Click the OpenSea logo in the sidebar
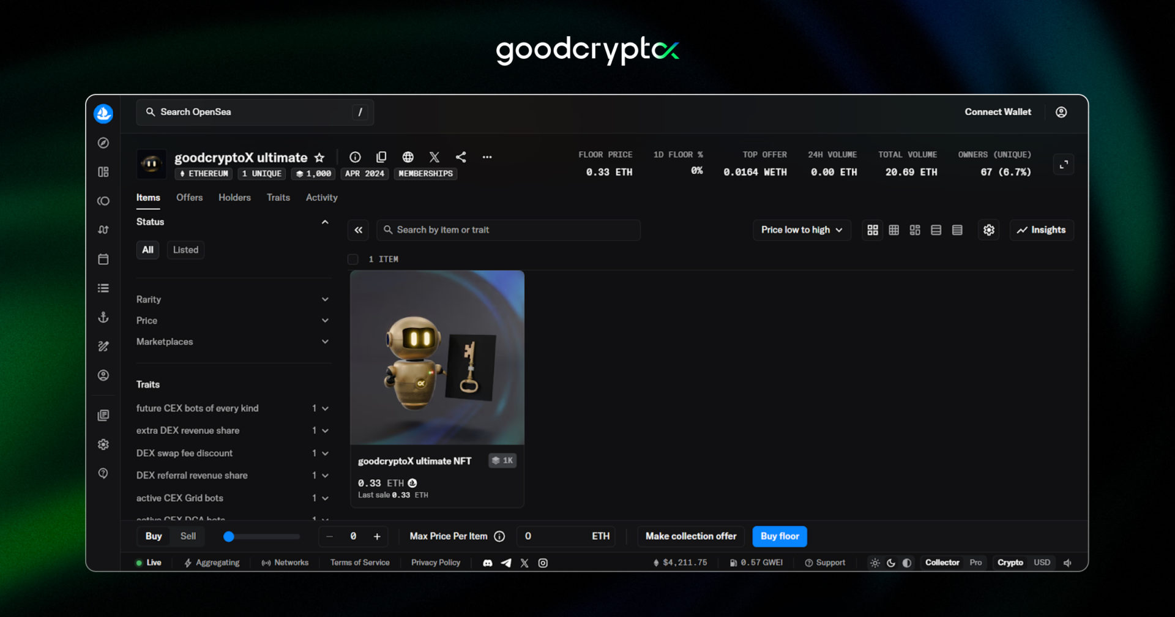This screenshot has width=1175, height=617. tap(103, 113)
